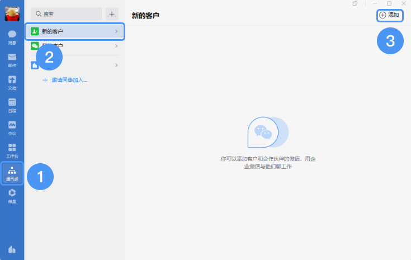The height and width of the screenshot is (260, 411).
Task: Open the 工作台 workbench
Action: (x=12, y=150)
